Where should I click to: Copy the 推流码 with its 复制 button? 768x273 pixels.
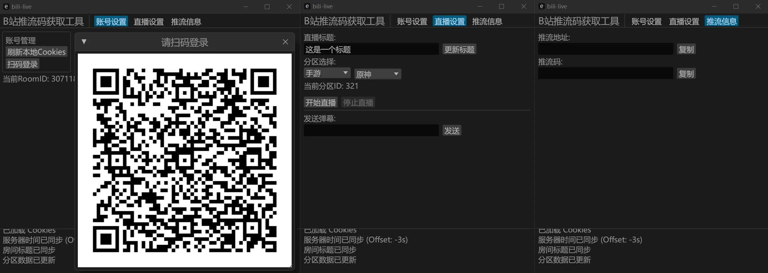(686, 74)
